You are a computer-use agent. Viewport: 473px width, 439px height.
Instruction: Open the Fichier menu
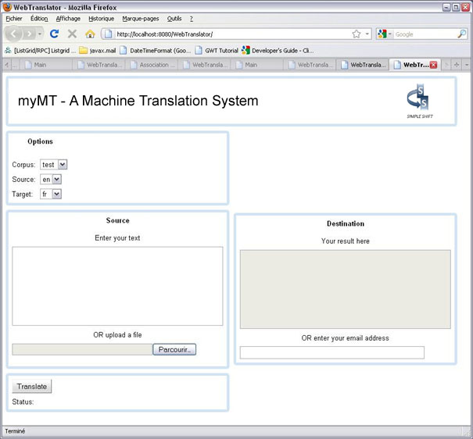14,19
